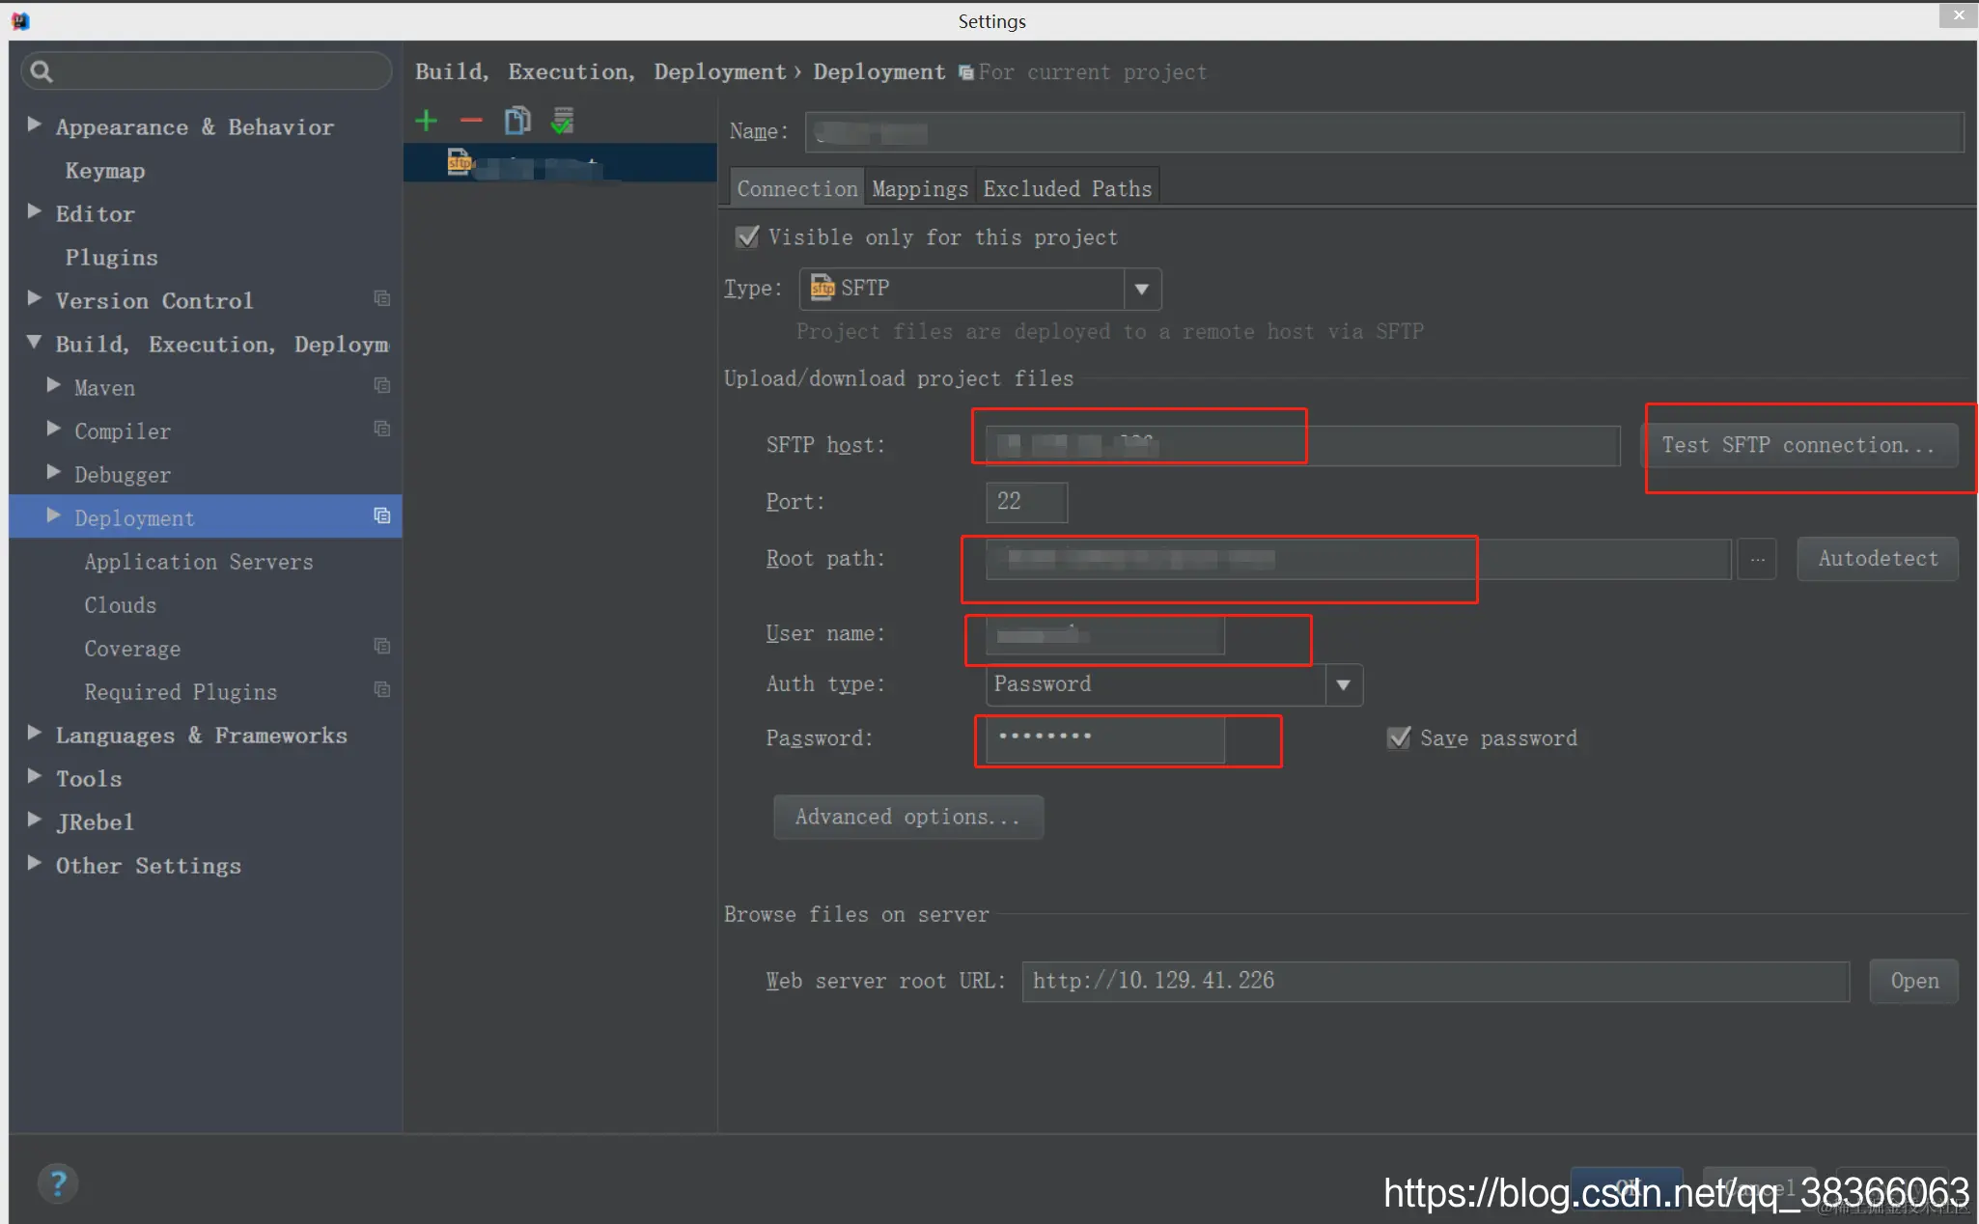Screen dimensions: 1979x1224
Task: Click the Autodetect root path button
Action: coord(1877,559)
